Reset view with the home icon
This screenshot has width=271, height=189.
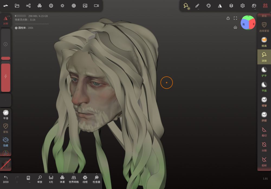[x=235, y=27]
